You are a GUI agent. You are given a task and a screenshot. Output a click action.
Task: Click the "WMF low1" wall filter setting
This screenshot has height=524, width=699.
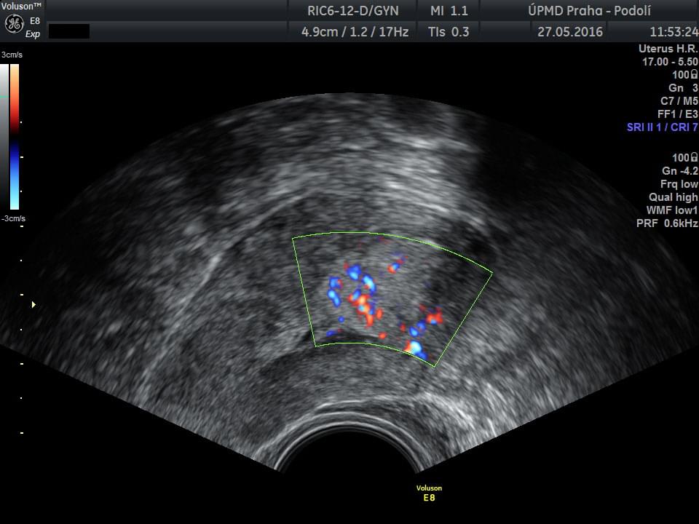672,210
